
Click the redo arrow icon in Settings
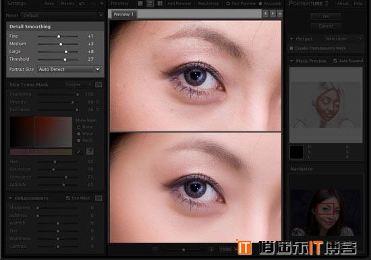92,3
